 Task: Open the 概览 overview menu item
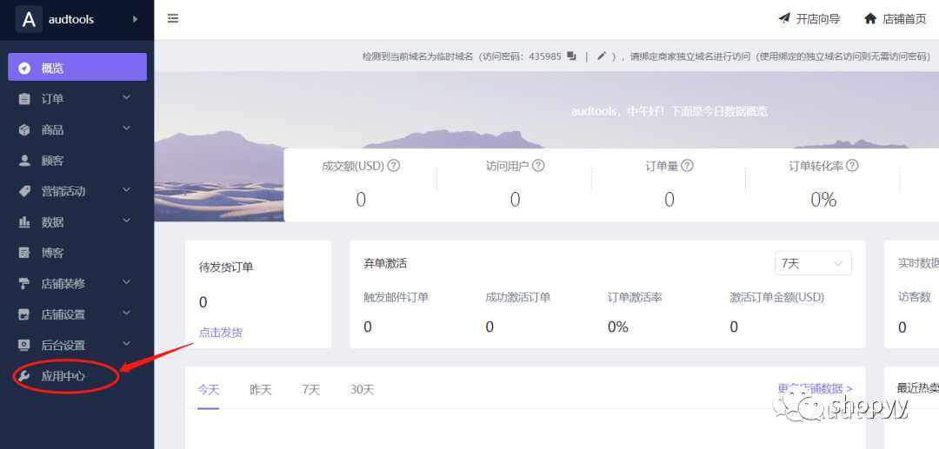[77, 67]
